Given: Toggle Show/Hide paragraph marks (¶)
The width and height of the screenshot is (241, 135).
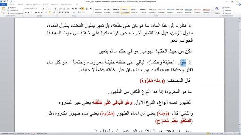Looking at the screenshot, I should click(91, 9).
